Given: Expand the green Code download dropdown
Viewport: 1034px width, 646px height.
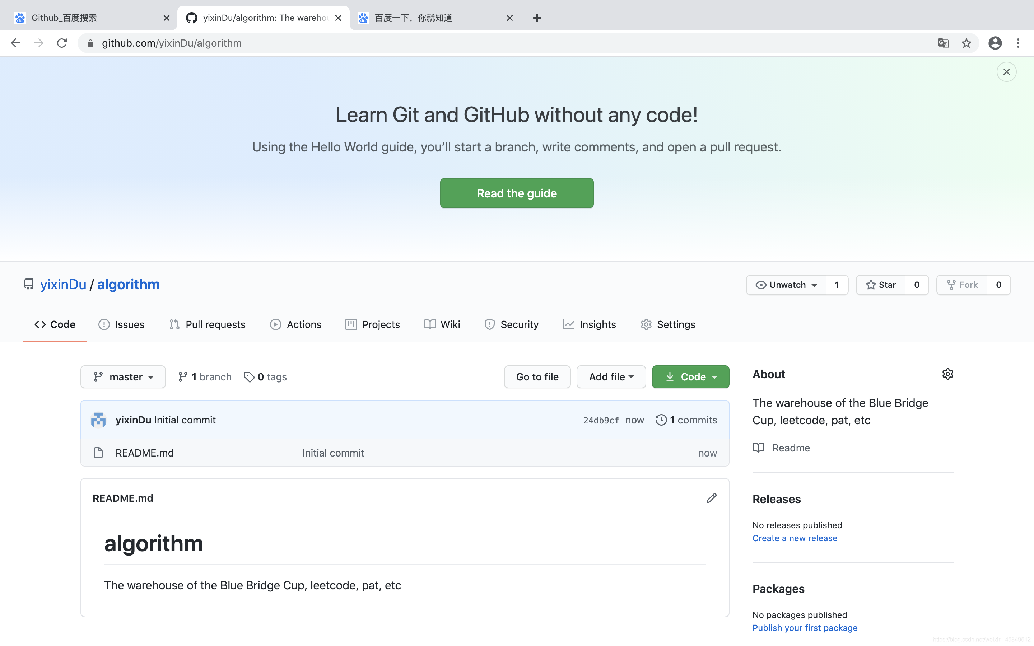Looking at the screenshot, I should tap(690, 377).
